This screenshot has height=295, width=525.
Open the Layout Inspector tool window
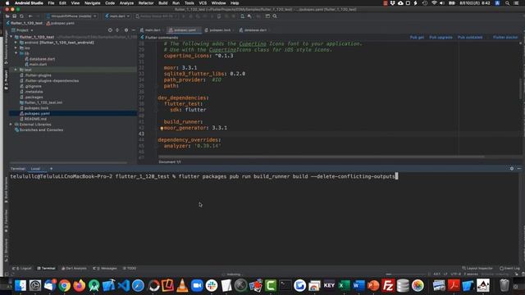477,268
